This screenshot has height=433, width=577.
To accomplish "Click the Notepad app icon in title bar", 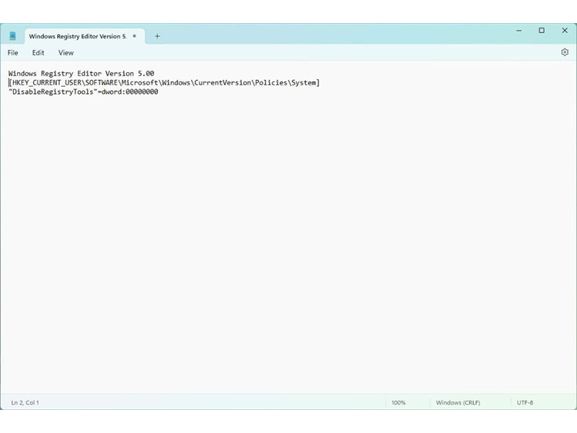I will (12, 36).
